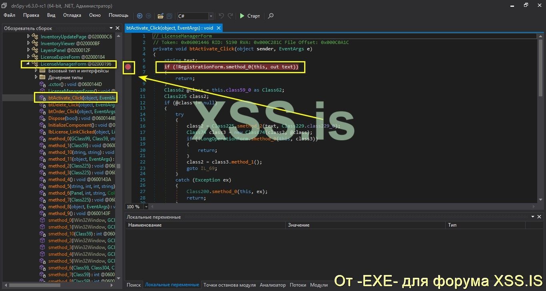Screen dimensions: 546x291
Task: Expand the InventoryViewer tree node
Action: [x=28, y=43]
